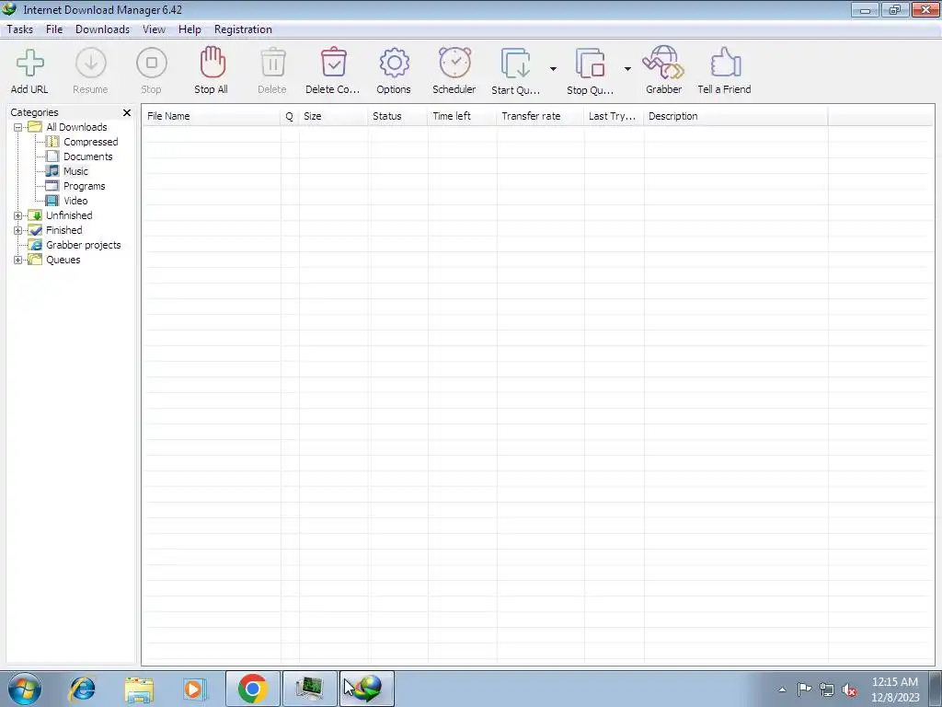Select Grabber projects item
Screen dimensions: 942x707
click(84, 245)
